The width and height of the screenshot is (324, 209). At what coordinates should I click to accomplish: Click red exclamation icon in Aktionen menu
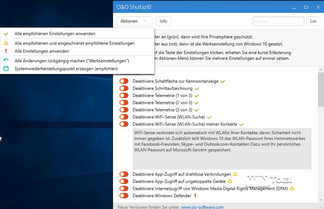tap(6, 51)
